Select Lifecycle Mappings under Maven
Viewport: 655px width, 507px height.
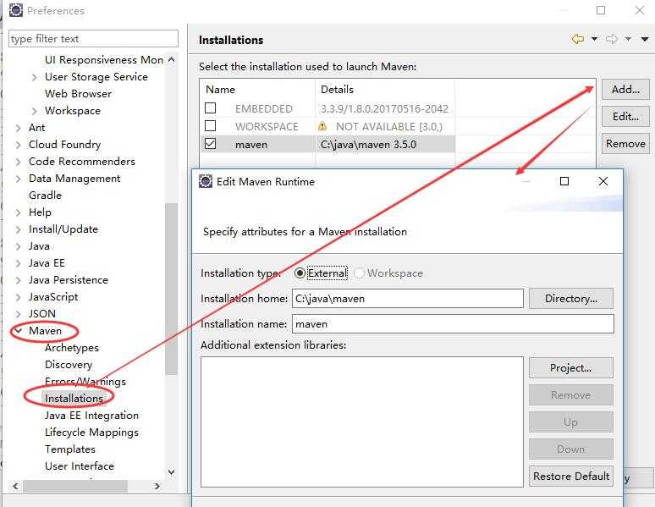pyautogui.click(x=91, y=433)
